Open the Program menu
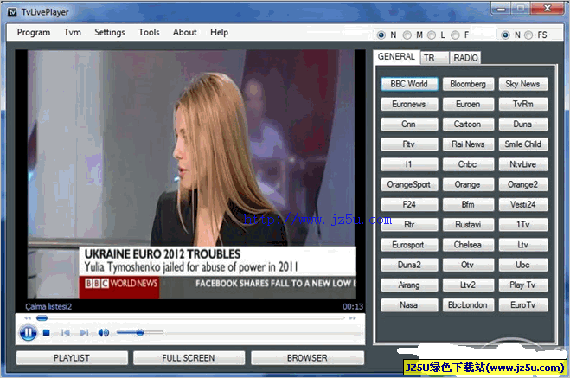 [x=34, y=32]
